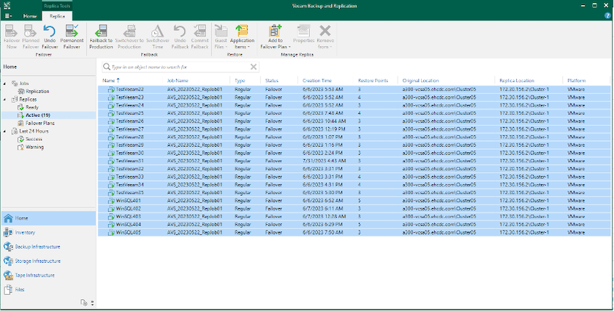Clear the search box with X
The width and height of the screenshot is (614, 311).
click(254, 66)
